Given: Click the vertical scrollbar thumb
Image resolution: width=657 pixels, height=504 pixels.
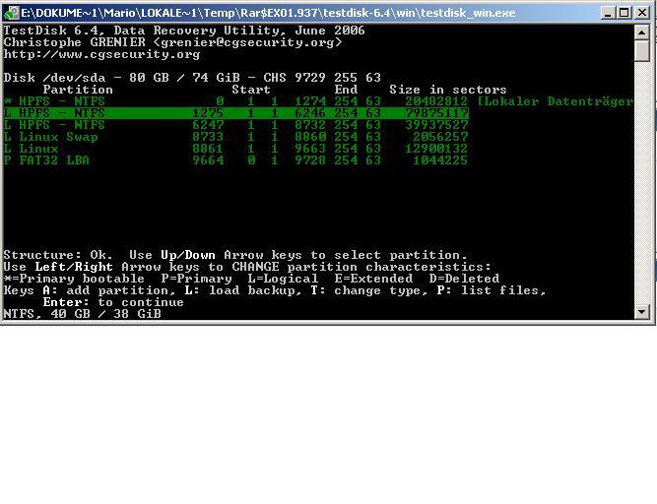Looking at the screenshot, I should point(642,50).
